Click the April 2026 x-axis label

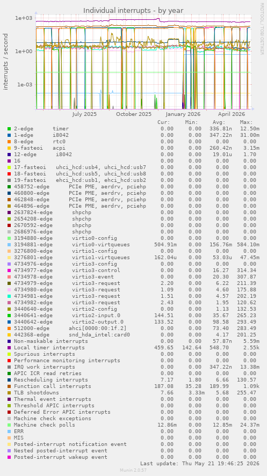tap(232, 114)
